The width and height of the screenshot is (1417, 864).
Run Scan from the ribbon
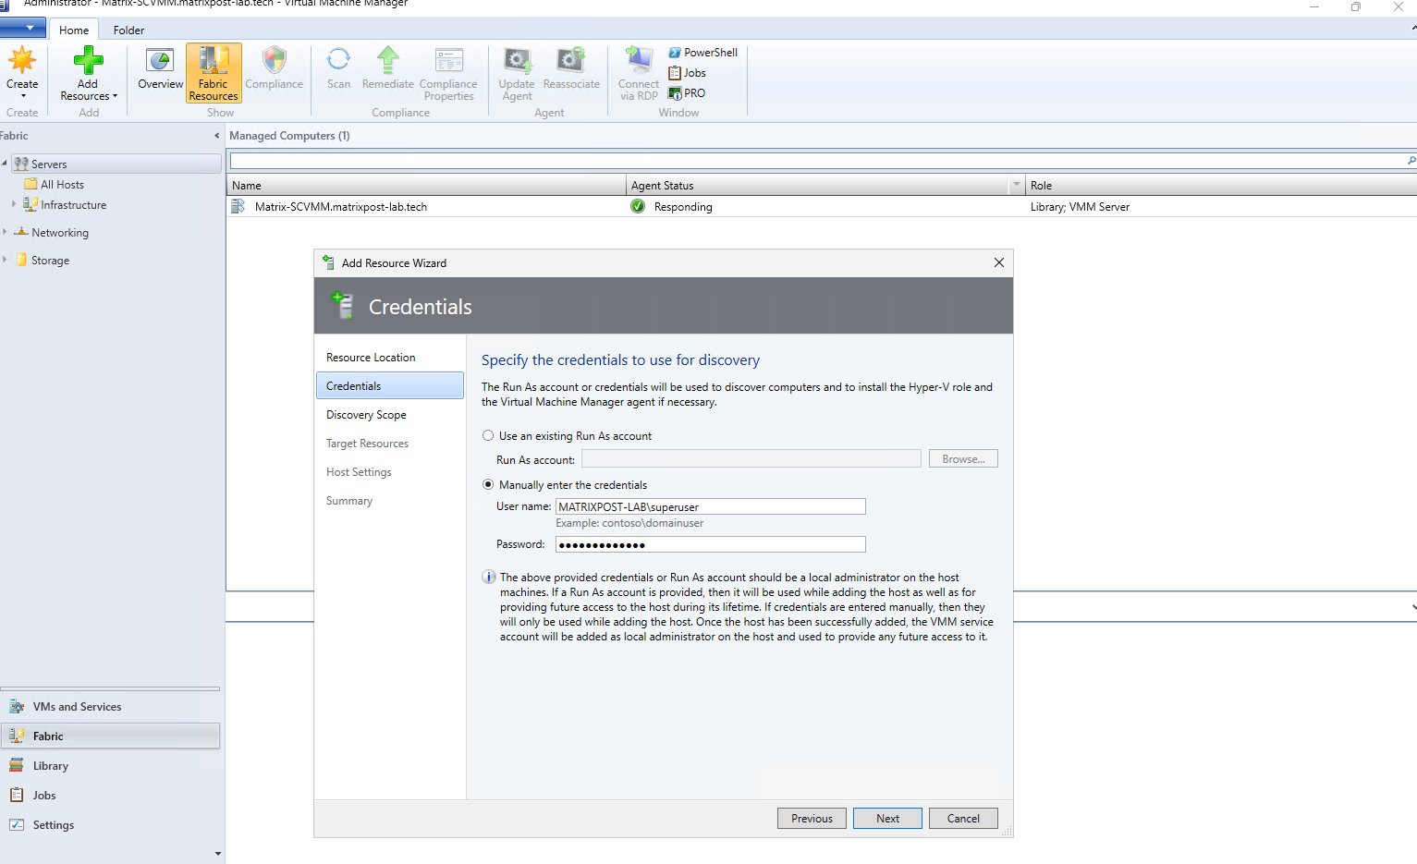[338, 61]
